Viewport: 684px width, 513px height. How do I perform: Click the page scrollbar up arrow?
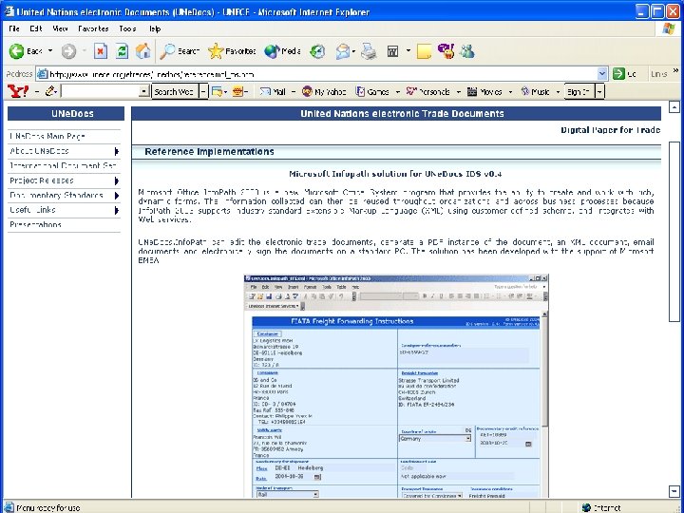[x=674, y=106]
